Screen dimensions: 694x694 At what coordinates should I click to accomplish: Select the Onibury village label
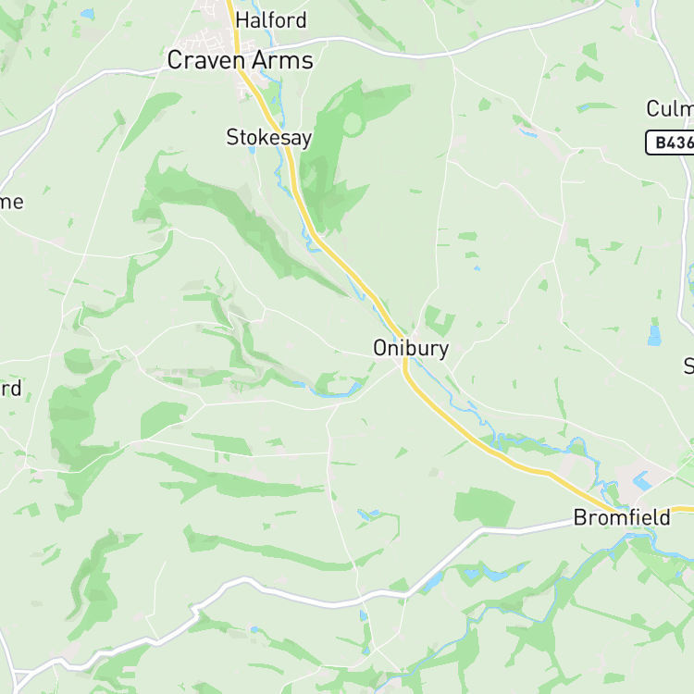coord(411,348)
